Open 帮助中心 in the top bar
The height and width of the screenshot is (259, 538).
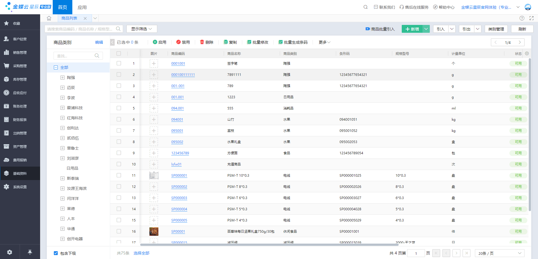point(444,7)
